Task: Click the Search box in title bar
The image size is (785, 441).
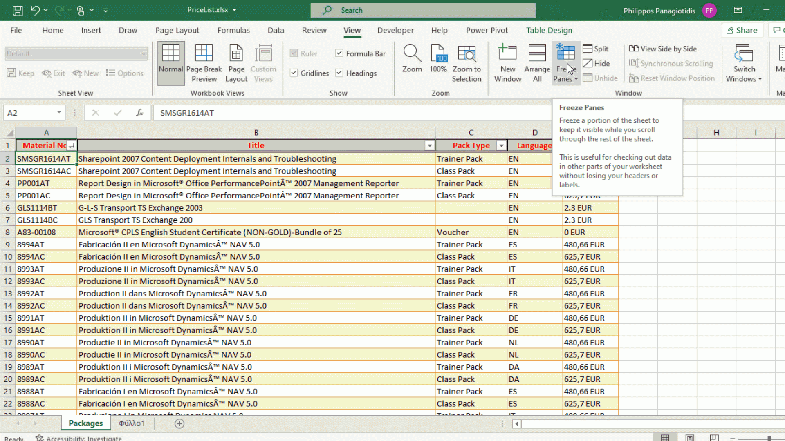Action: pos(423,10)
